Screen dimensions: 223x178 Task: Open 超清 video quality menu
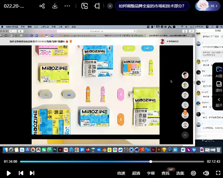click(136, 173)
